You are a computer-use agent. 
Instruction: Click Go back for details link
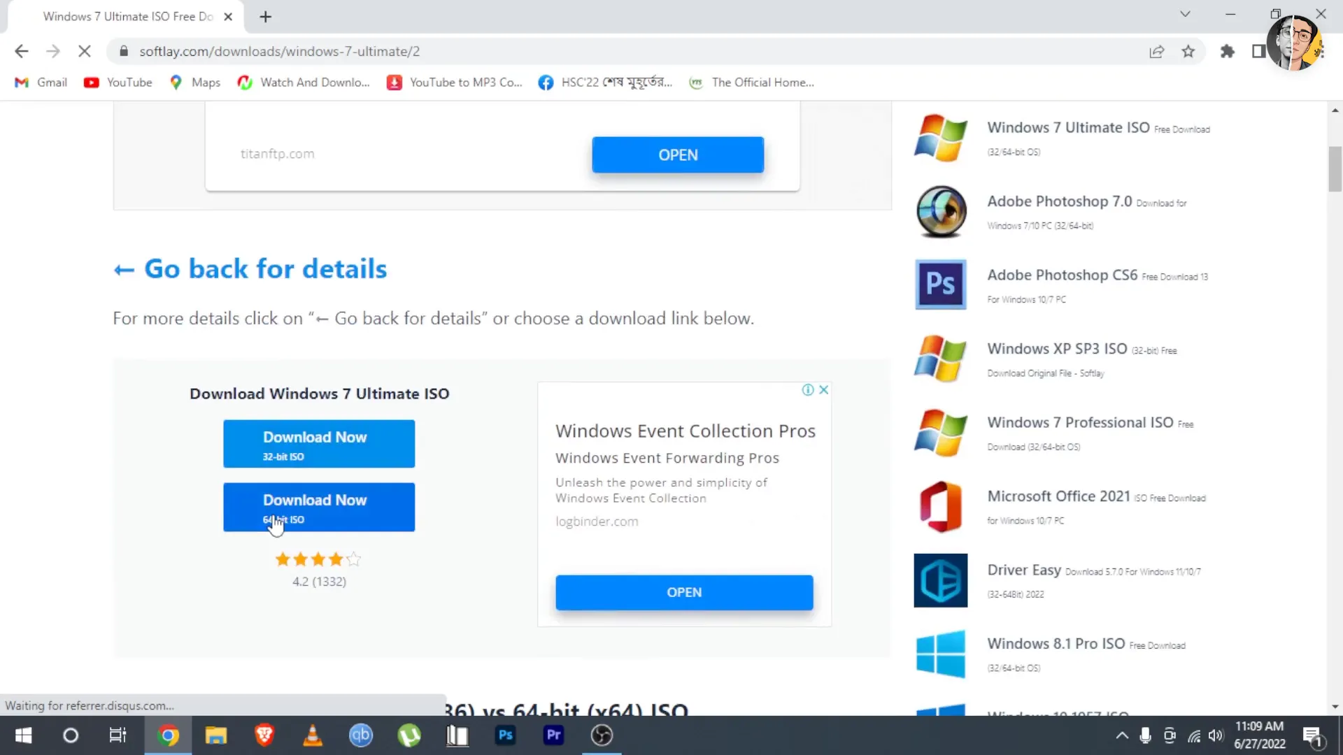point(250,269)
